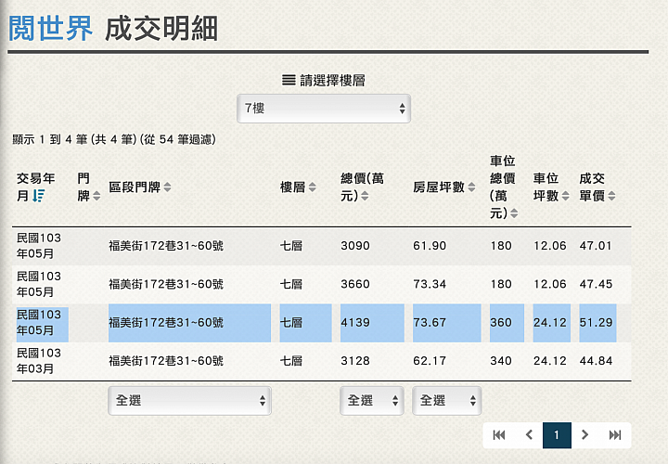Click the menu icon beside 請選擇樓層
This screenshot has width=668, height=464.
pos(289,80)
